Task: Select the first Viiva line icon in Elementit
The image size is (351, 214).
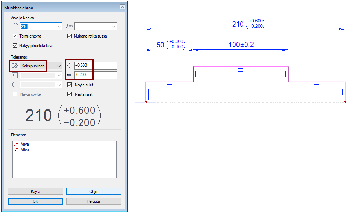Action: [x=15, y=144]
